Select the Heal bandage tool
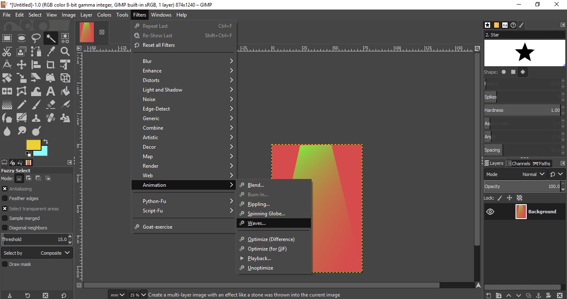 51,118
